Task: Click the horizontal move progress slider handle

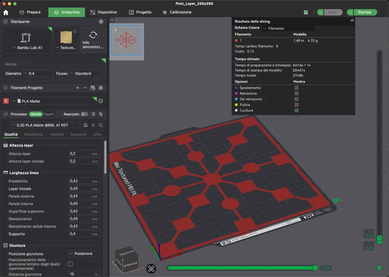Action: pyautogui.click(x=315, y=268)
